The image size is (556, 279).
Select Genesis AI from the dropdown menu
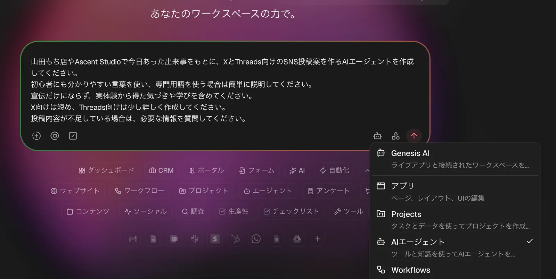[455, 159]
